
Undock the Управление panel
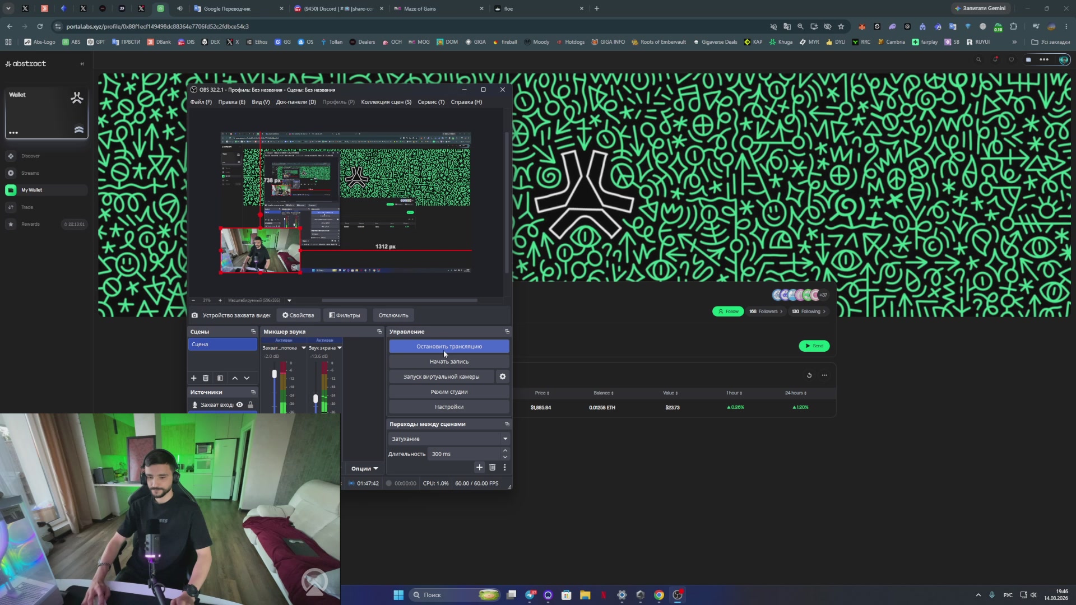point(507,332)
